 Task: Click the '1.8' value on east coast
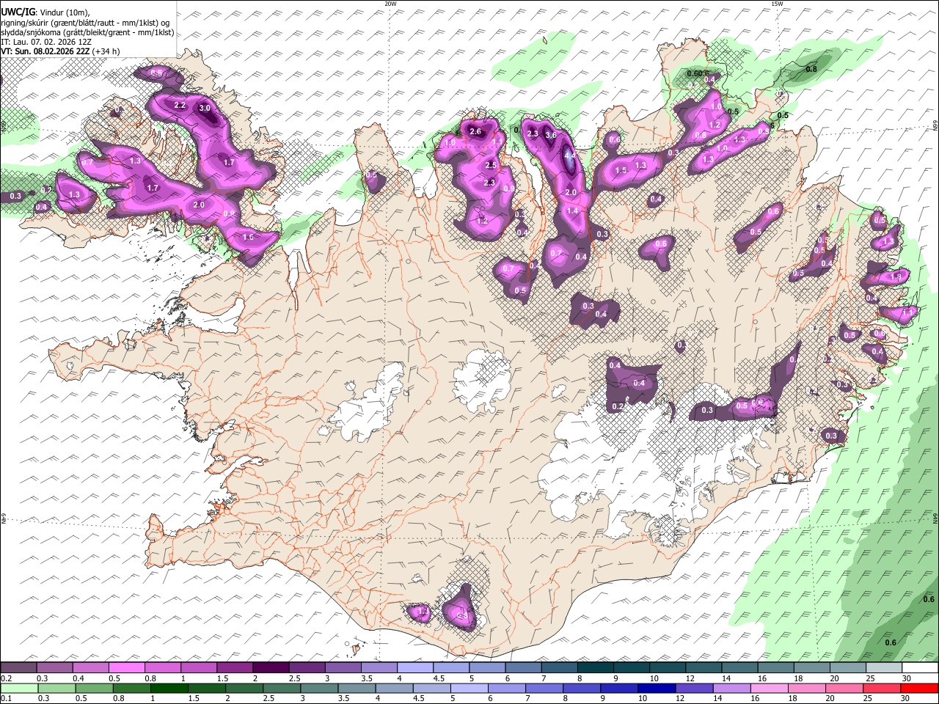(896, 277)
